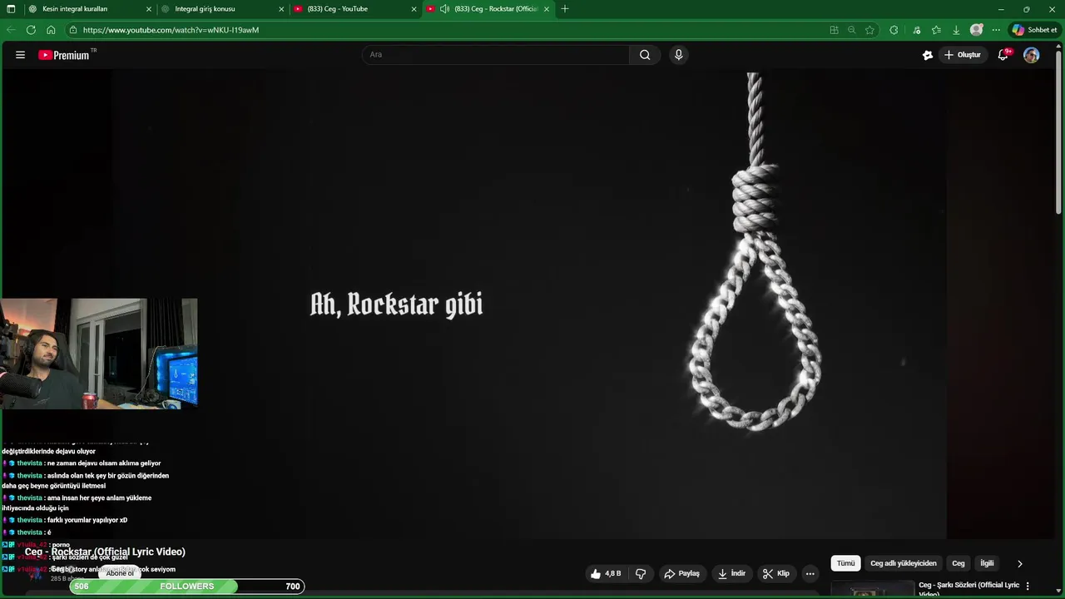
Task: Open the browser profile avatar
Action: tap(977, 30)
